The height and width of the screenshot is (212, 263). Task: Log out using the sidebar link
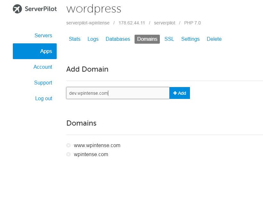tap(44, 98)
